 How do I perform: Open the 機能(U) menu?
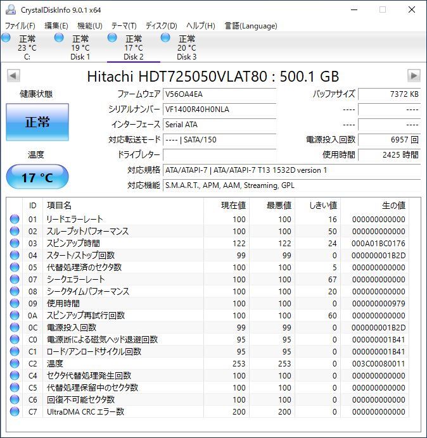(90, 26)
